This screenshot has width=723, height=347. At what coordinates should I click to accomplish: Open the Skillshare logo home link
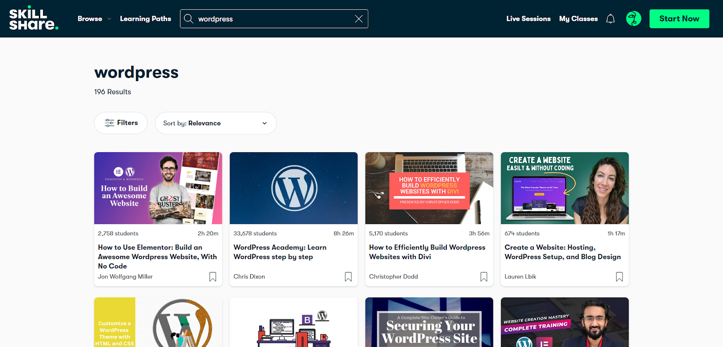pos(34,18)
